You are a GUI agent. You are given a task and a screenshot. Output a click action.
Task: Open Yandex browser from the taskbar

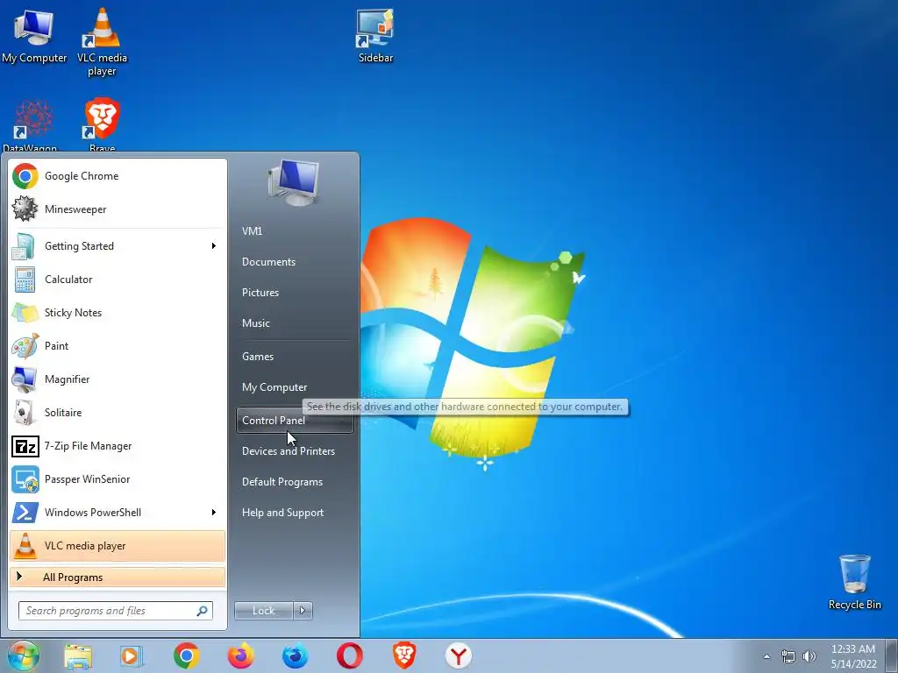(x=458, y=655)
